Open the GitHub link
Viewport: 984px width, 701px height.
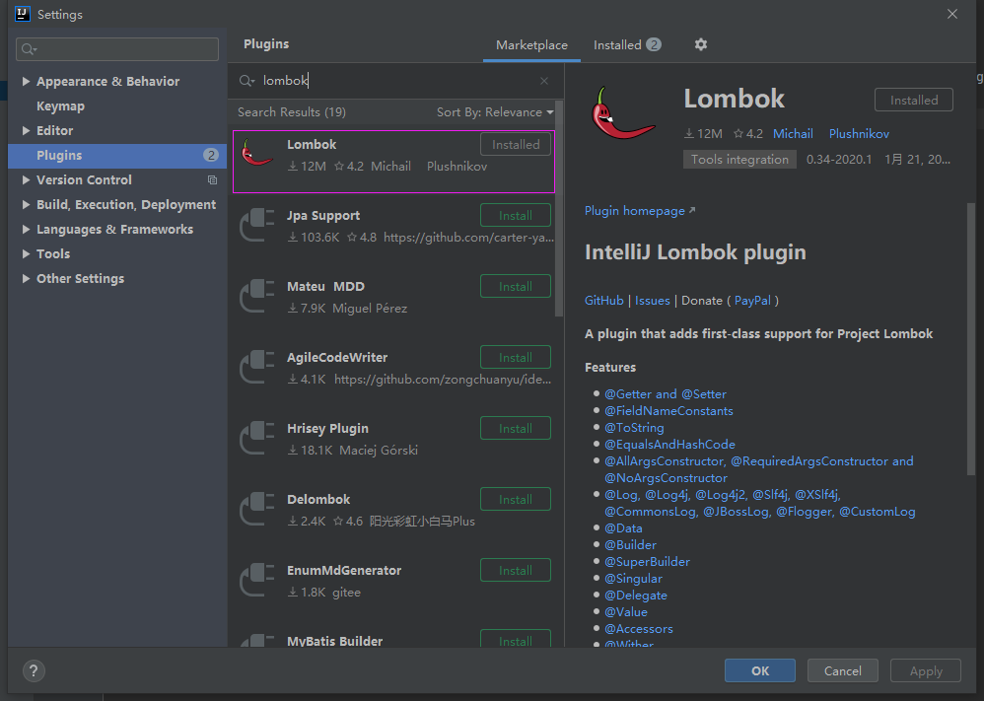coord(603,301)
